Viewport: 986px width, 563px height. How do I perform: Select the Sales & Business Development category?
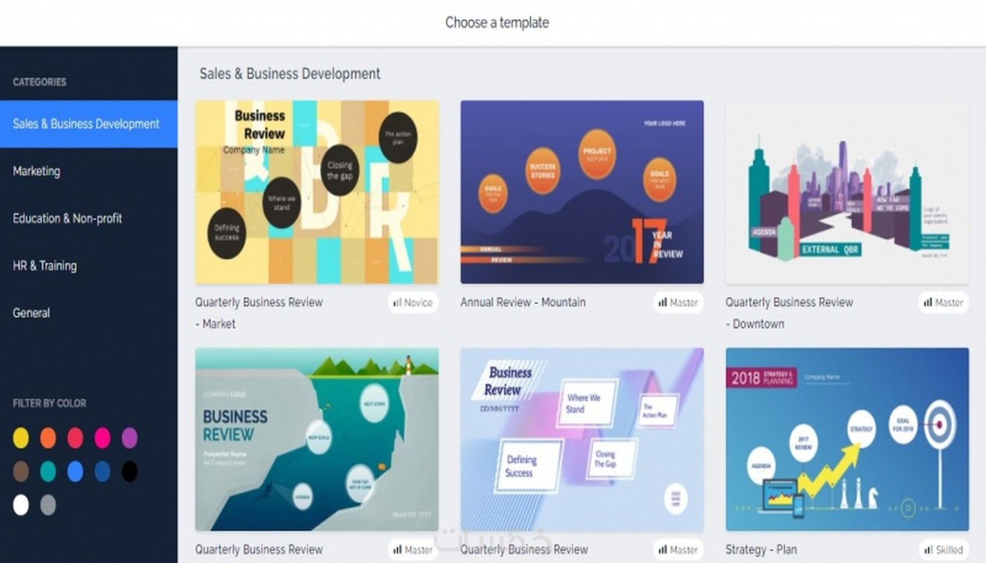click(x=86, y=124)
